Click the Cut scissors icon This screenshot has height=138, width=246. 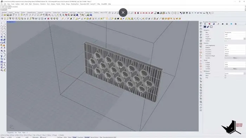tap(16, 15)
